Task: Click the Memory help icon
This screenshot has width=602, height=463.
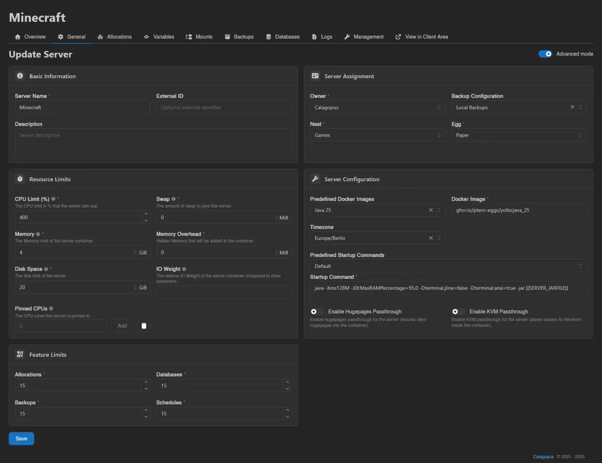Action: pos(38,234)
